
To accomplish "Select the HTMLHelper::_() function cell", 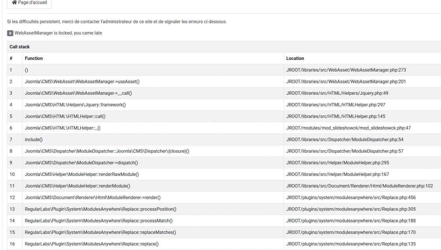I will click(152, 128).
